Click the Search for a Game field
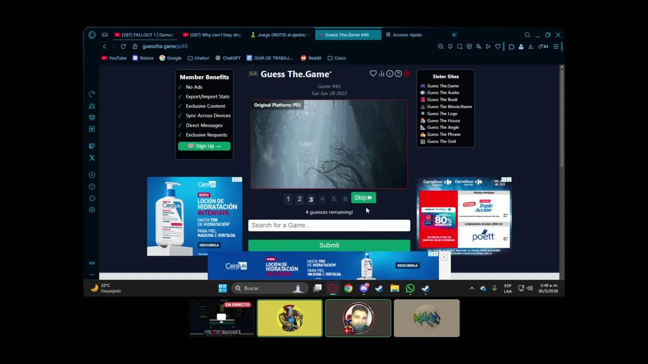648x364 pixels. (329, 225)
